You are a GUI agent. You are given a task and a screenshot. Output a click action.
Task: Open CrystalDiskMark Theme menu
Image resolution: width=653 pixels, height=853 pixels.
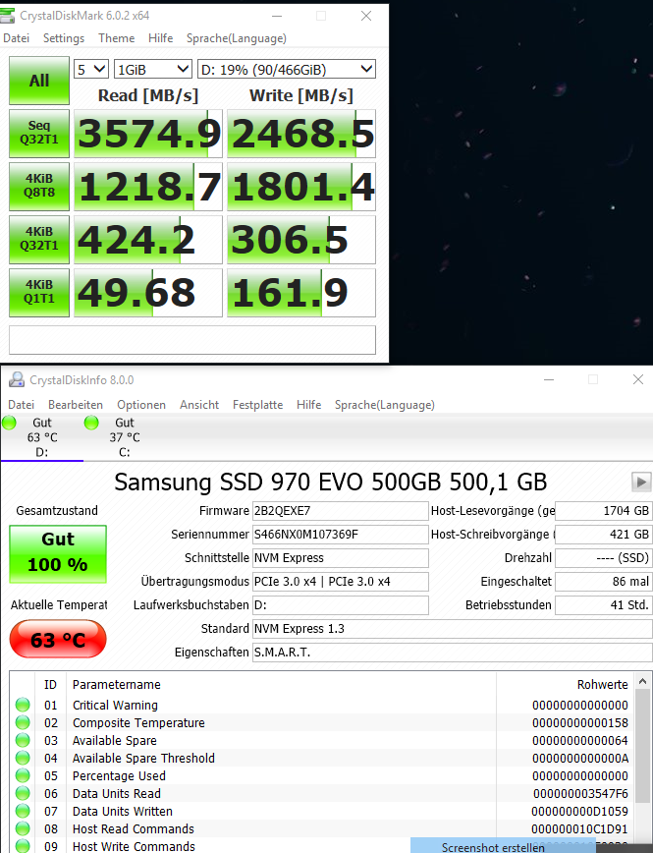coord(116,38)
